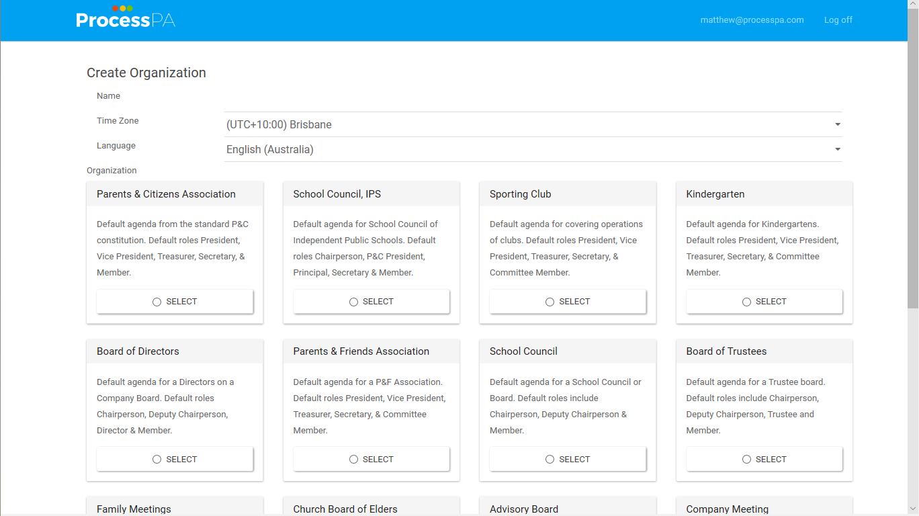
Task: Open the Time Zone dropdown arrow
Action: (837, 124)
